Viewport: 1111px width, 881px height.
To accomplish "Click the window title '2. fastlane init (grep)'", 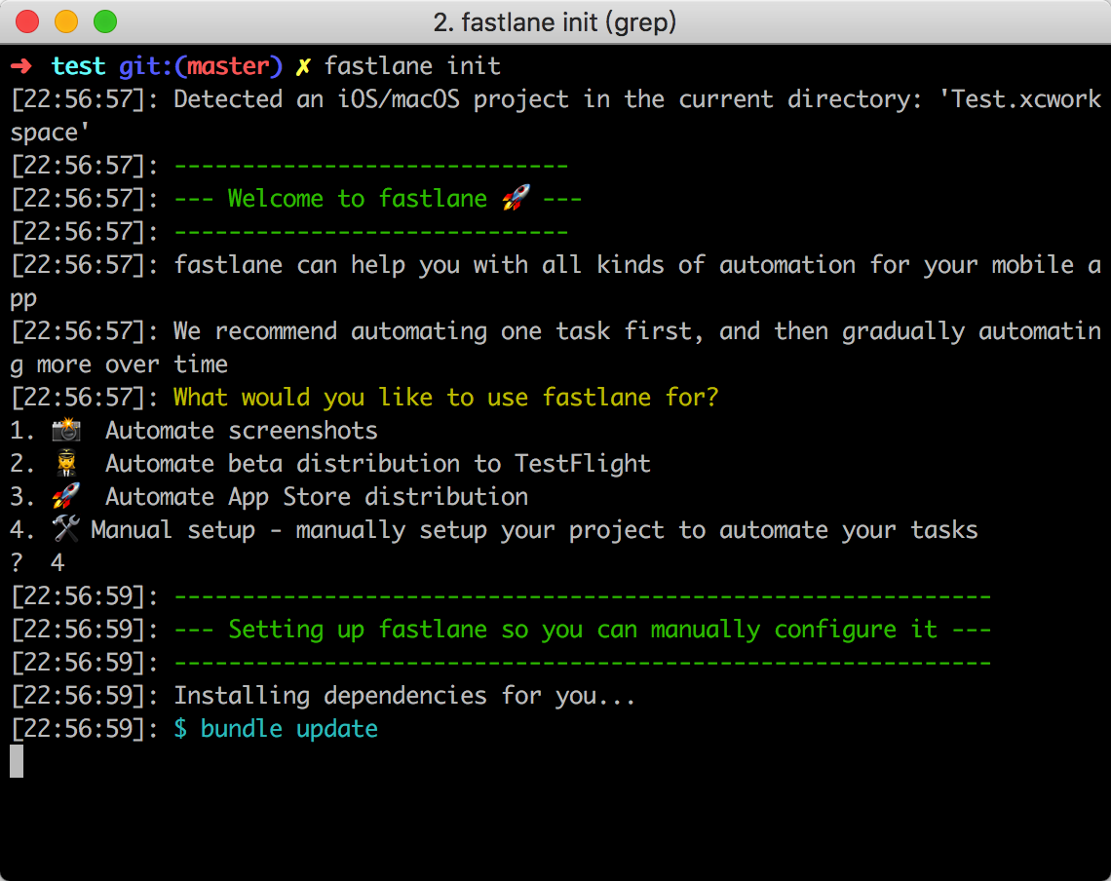I will [x=555, y=22].
